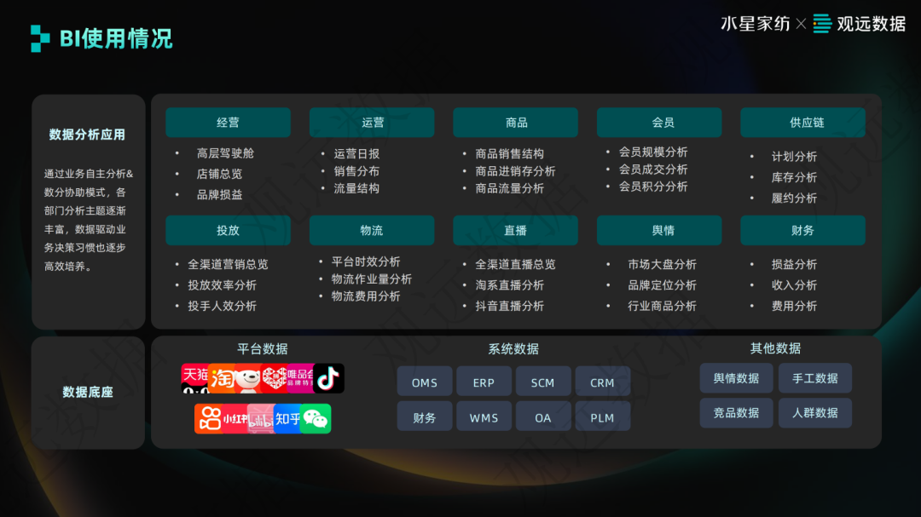Select the 运营 category header
This screenshot has width=921, height=517.
pyautogui.click(x=372, y=122)
